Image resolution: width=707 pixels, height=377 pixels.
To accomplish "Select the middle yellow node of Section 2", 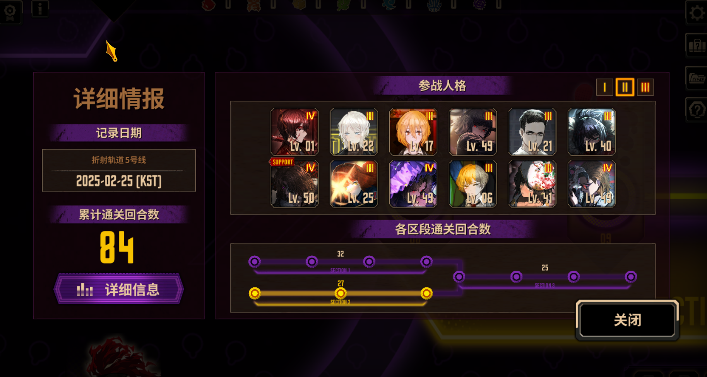I will (x=341, y=294).
